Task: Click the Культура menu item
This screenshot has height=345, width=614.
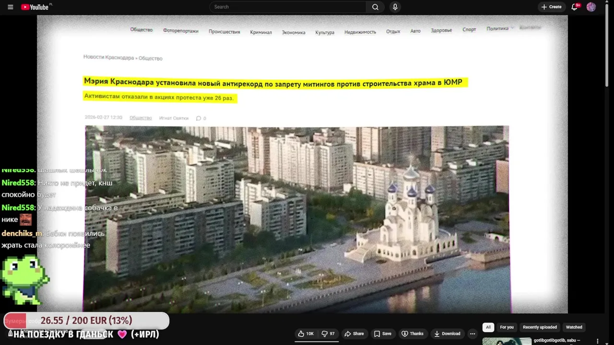Action: (x=325, y=33)
